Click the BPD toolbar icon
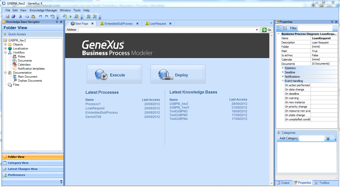This screenshot has width=340, height=187. [76, 16]
